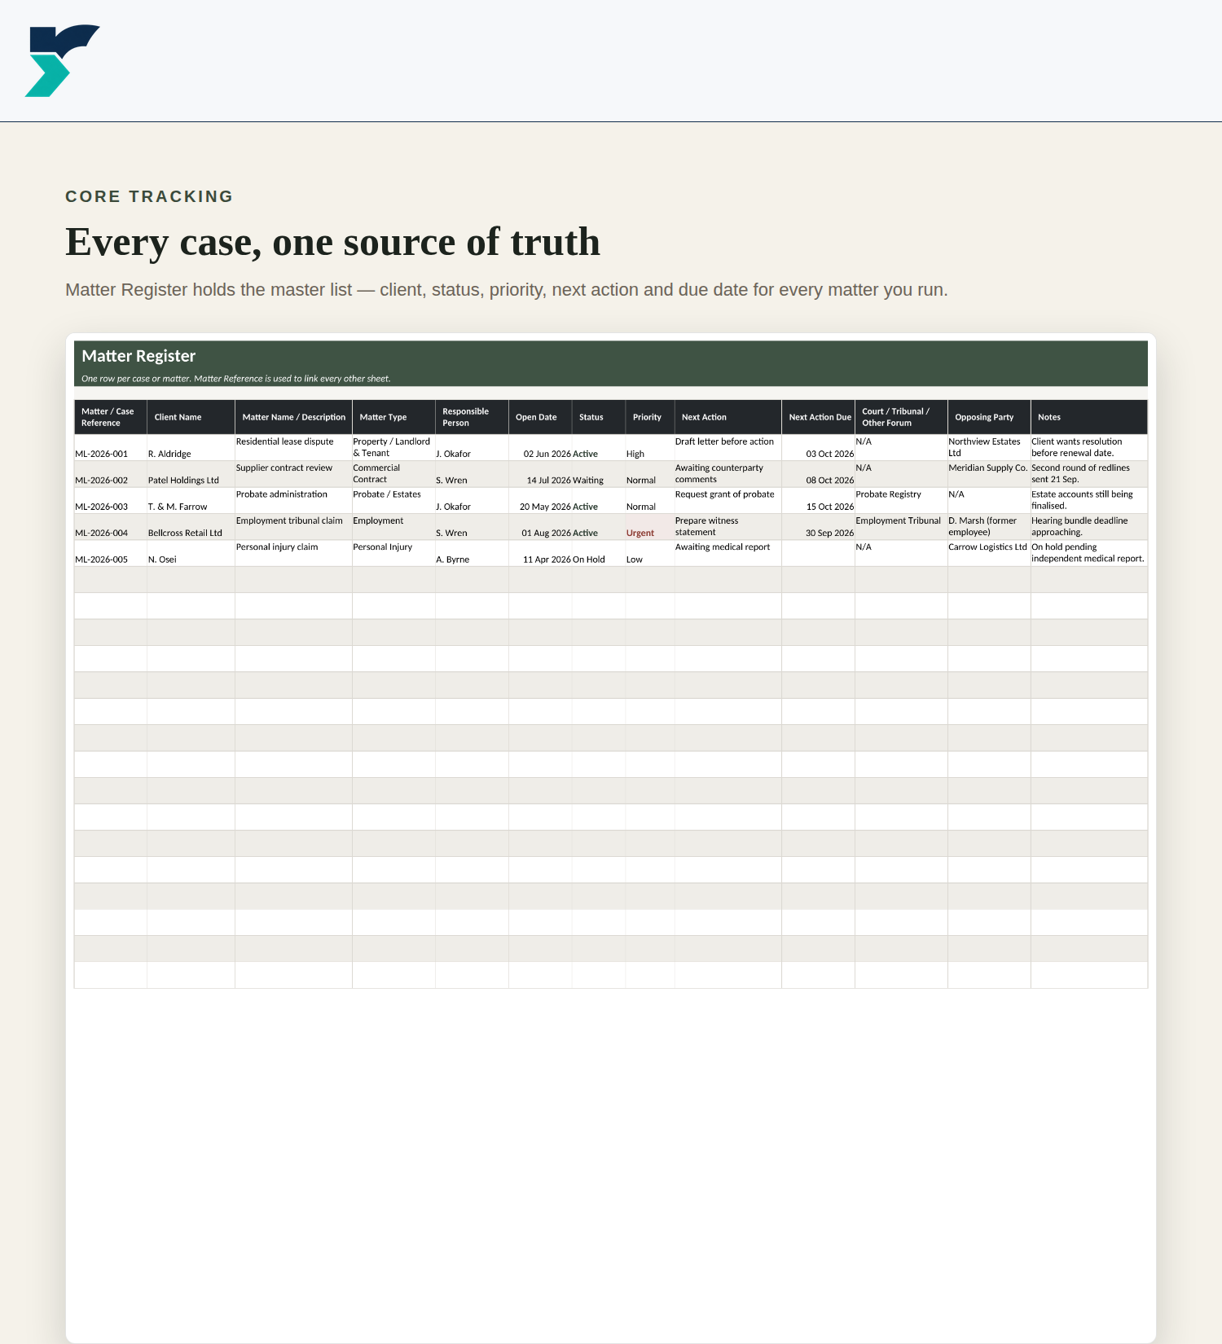
Task: Click the 'ML-2026-001' reference cell
Action: pos(110,448)
